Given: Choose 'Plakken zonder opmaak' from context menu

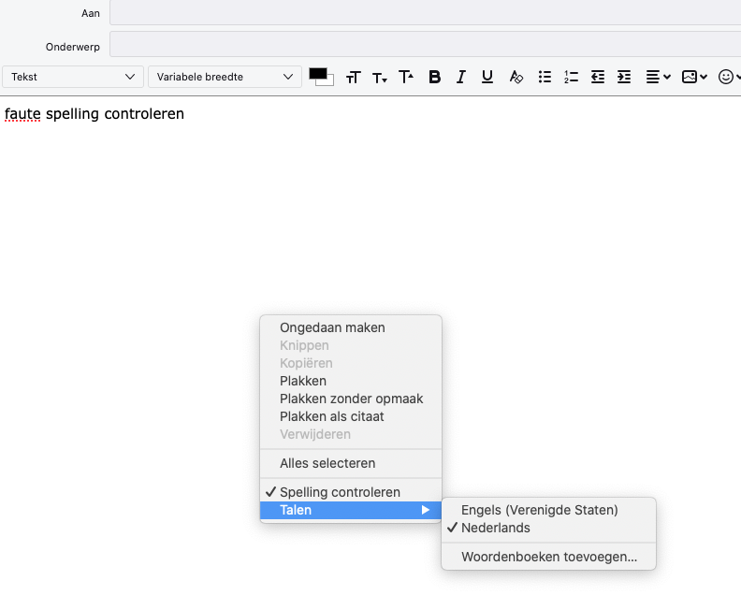Looking at the screenshot, I should [351, 399].
